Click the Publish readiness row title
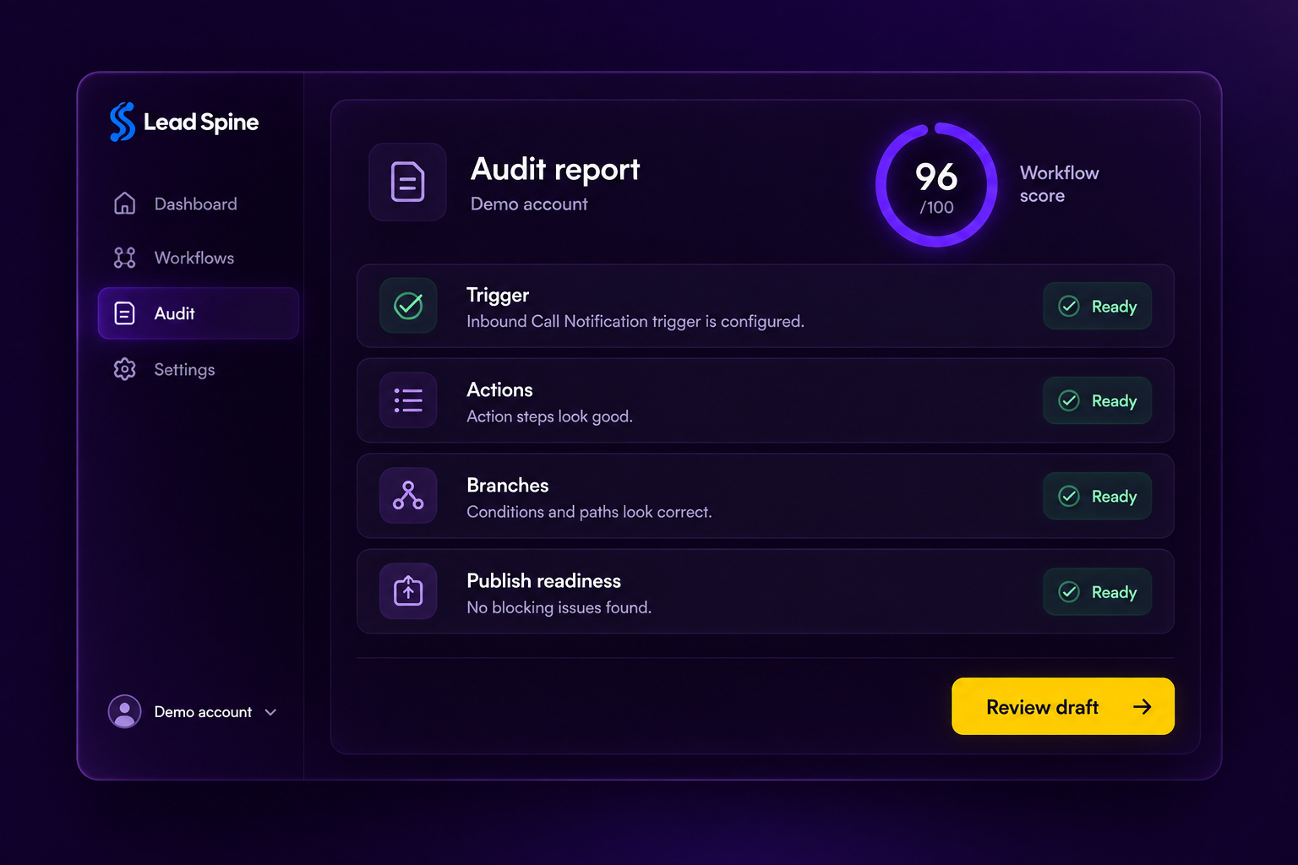 [543, 580]
